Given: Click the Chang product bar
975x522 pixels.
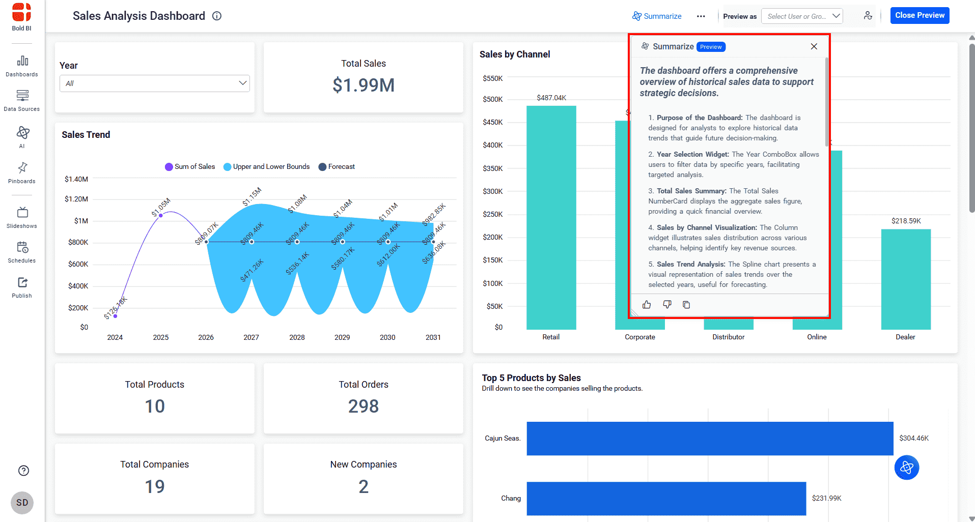Looking at the screenshot, I should coord(666,499).
